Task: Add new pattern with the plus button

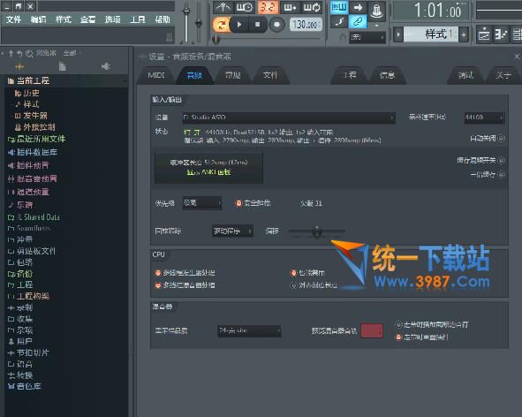Action: pos(464,34)
